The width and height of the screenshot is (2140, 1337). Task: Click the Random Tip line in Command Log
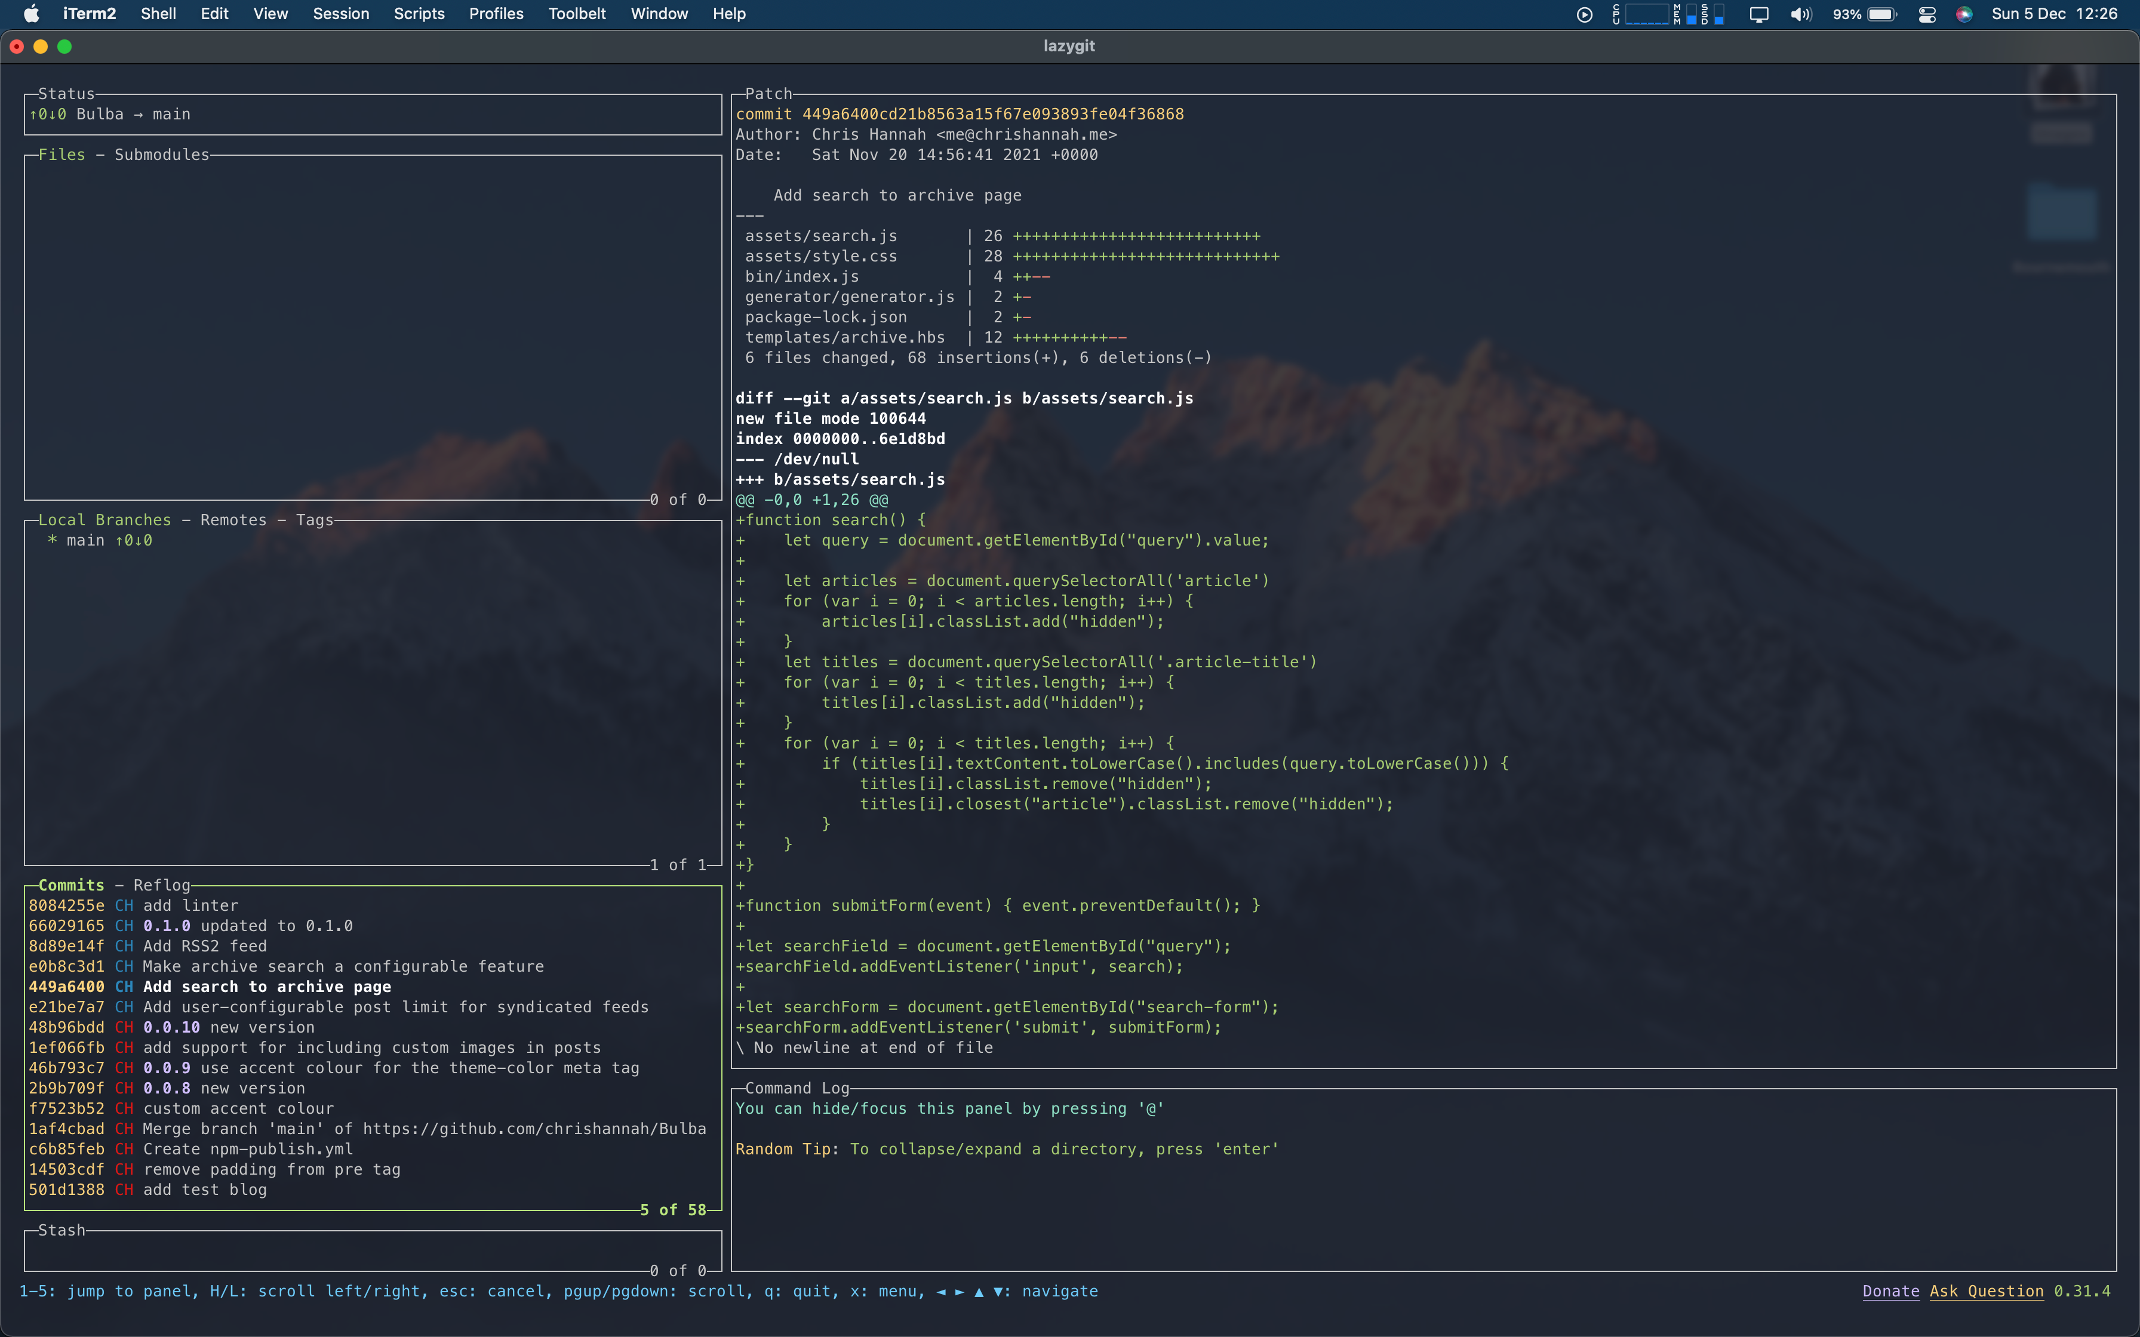click(1007, 1150)
